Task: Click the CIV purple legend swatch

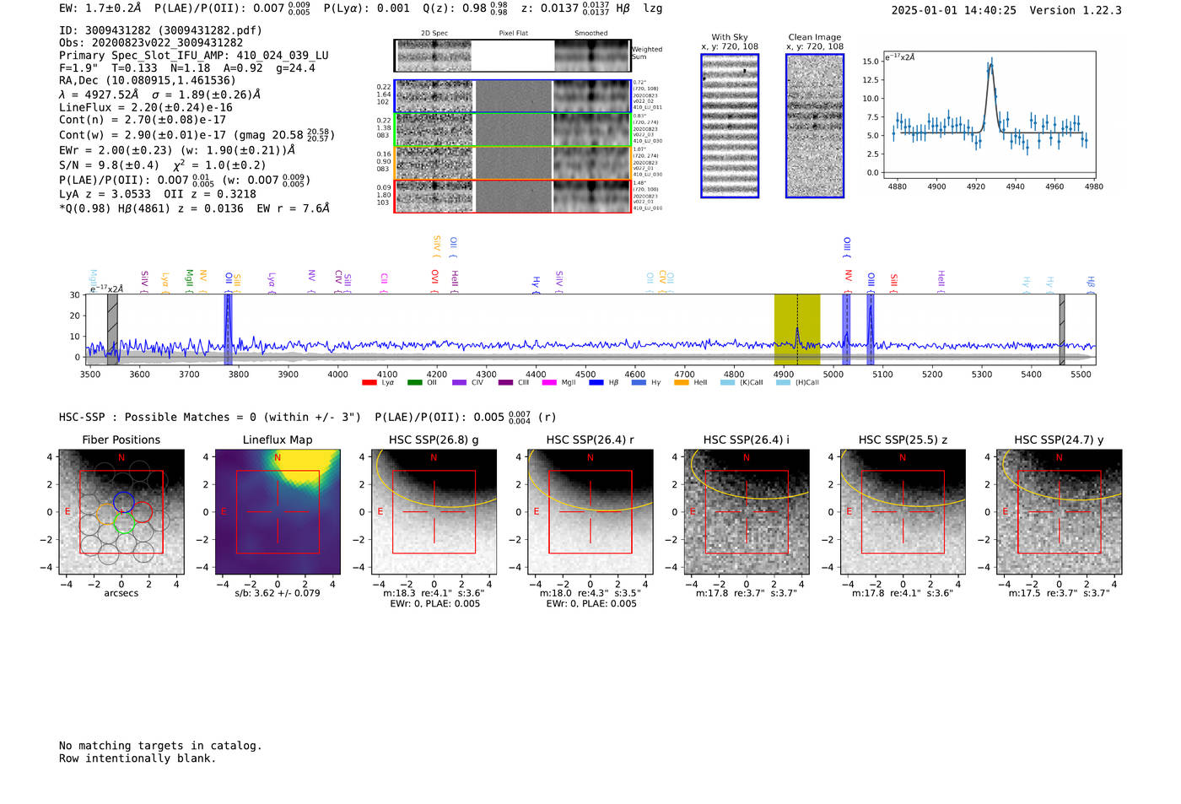Action: tap(459, 382)
